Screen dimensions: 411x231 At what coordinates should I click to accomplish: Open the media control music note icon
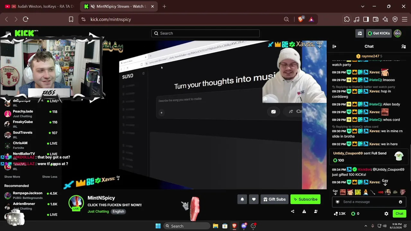click(x=356, y=19)
